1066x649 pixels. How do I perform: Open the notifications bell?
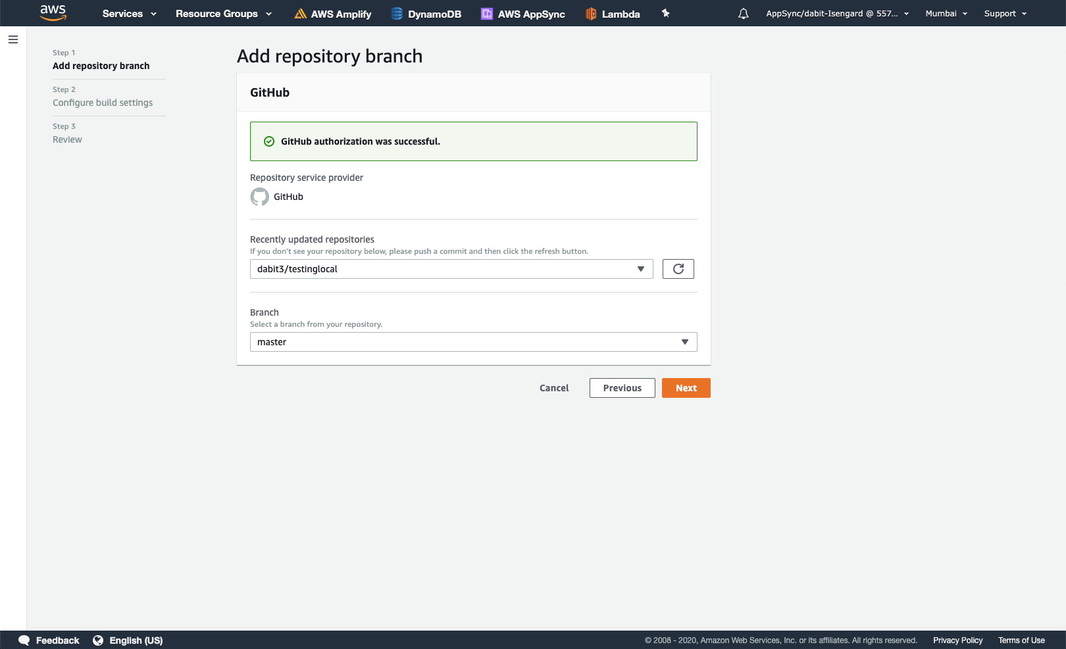coord(744,13)
